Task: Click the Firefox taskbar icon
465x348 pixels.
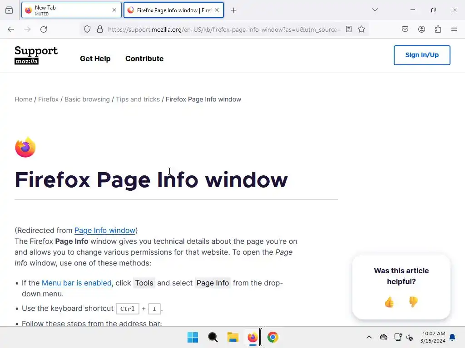Action: [252, 337]
